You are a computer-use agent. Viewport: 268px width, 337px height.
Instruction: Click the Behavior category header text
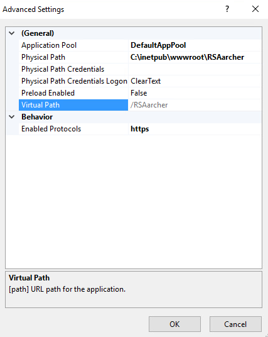[x=37, y=117]
